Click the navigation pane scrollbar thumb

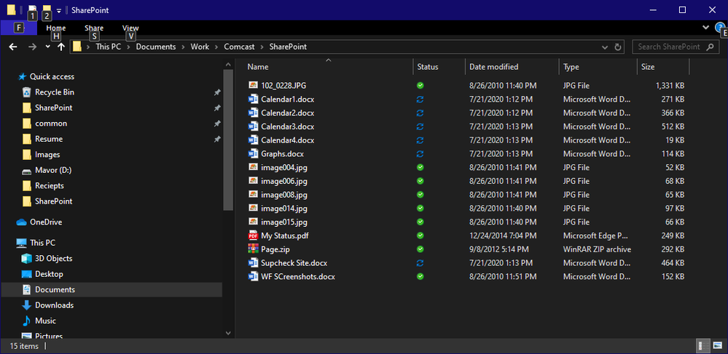click(228, 140)
